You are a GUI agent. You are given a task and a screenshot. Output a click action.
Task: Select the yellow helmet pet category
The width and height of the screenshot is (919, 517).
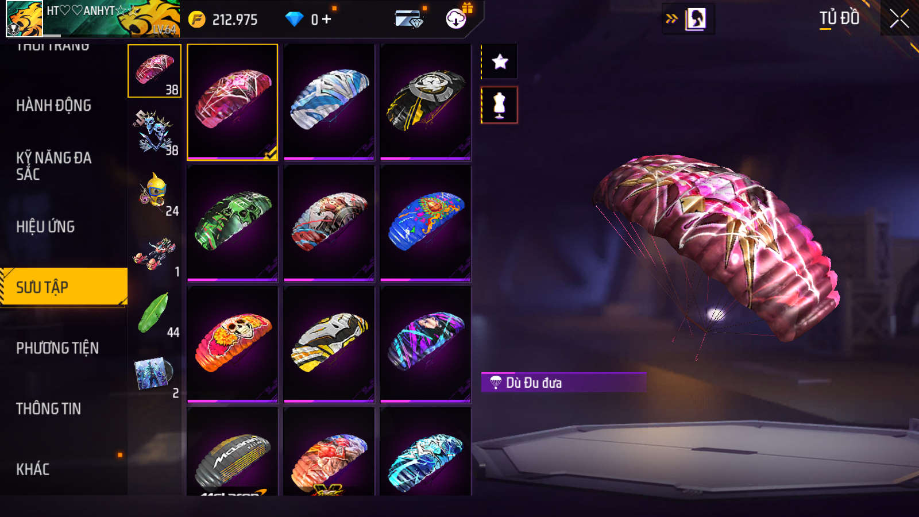click(x=155, y=193)
